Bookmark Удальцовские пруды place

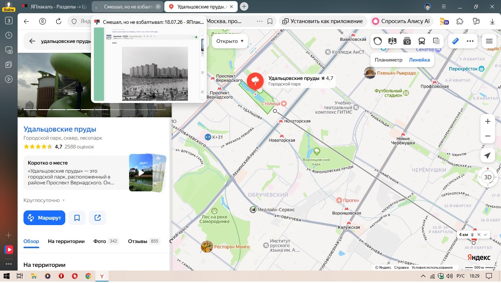[77, 218]
